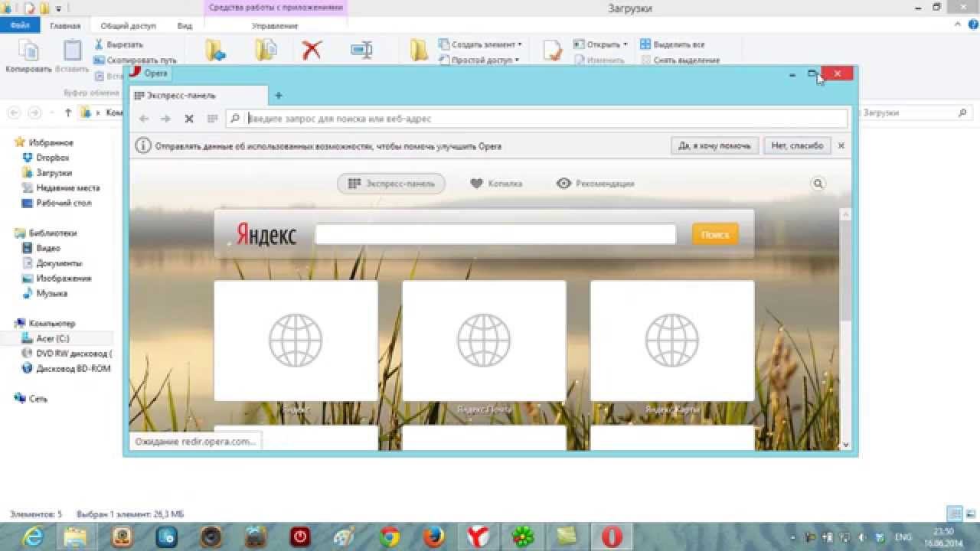The height and width of the screenshot is (551, 980).
Task: Click Вставить in Explorer ribbon
Action: coord(72,56)
